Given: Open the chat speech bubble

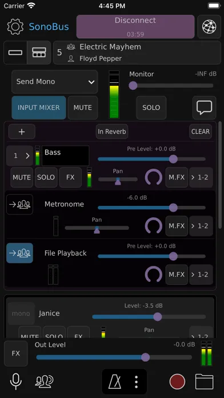Looking at the screenshot, I should (x=204, y=108).
